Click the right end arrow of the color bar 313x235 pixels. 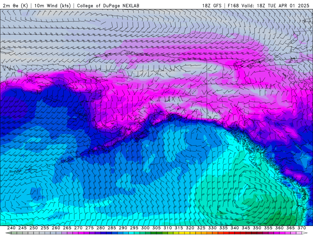click(305, 233)
